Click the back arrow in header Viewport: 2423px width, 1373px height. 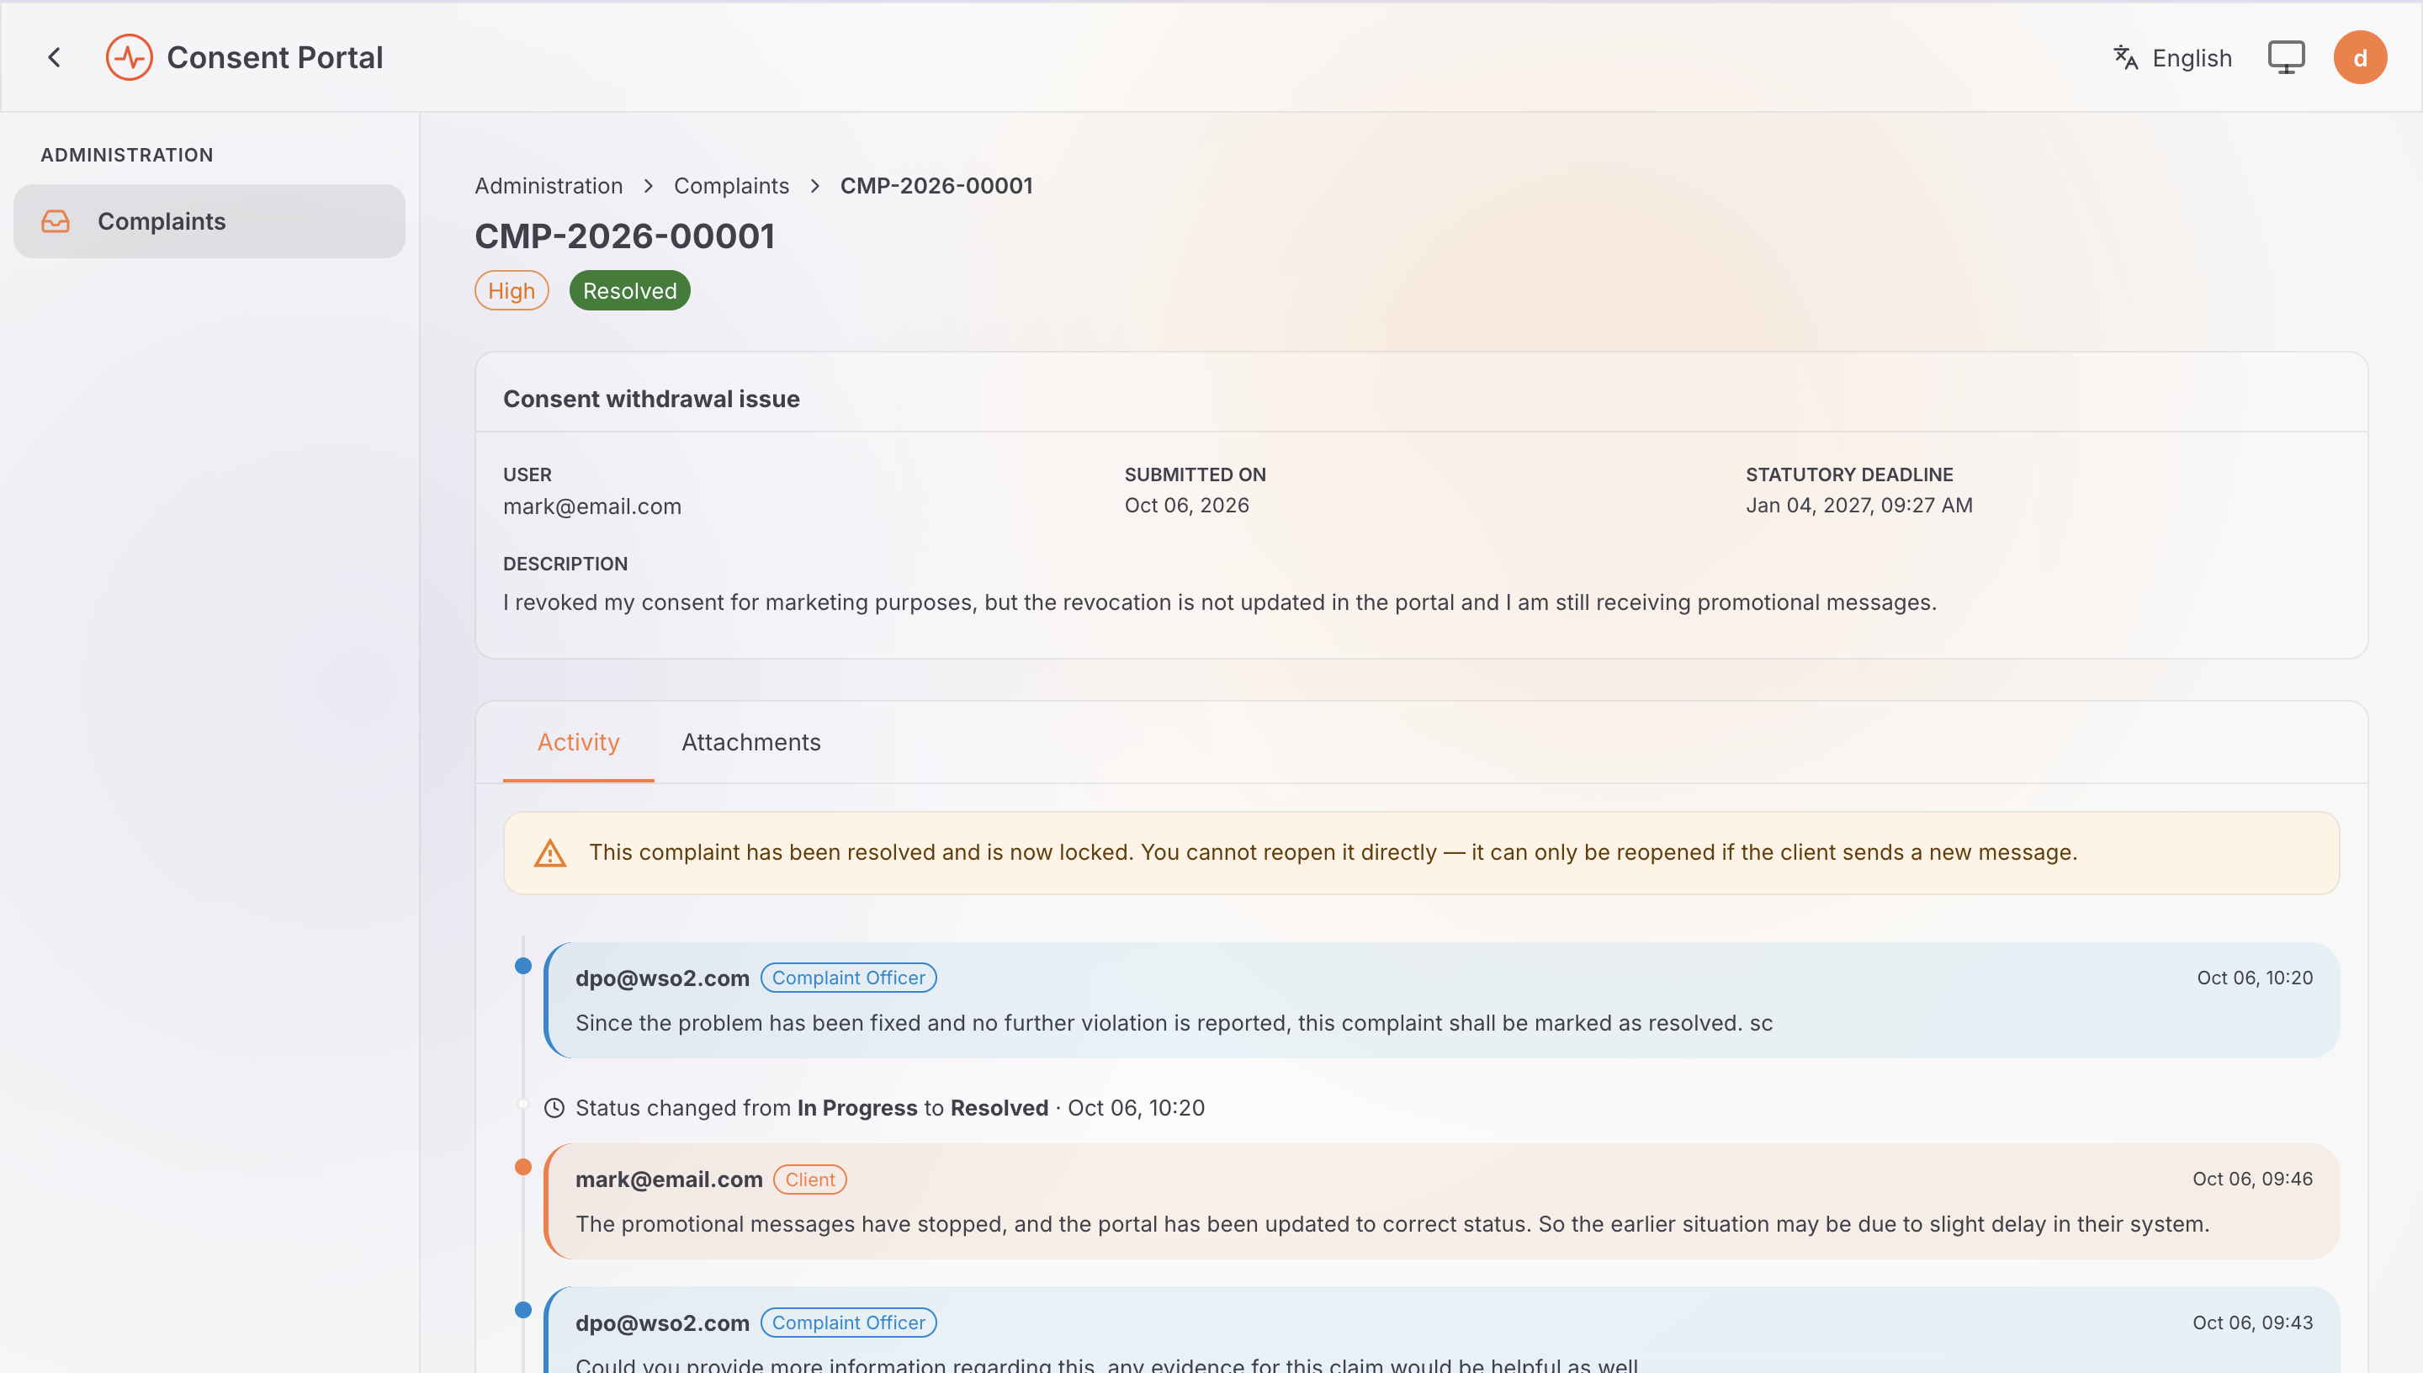[55, 57]
